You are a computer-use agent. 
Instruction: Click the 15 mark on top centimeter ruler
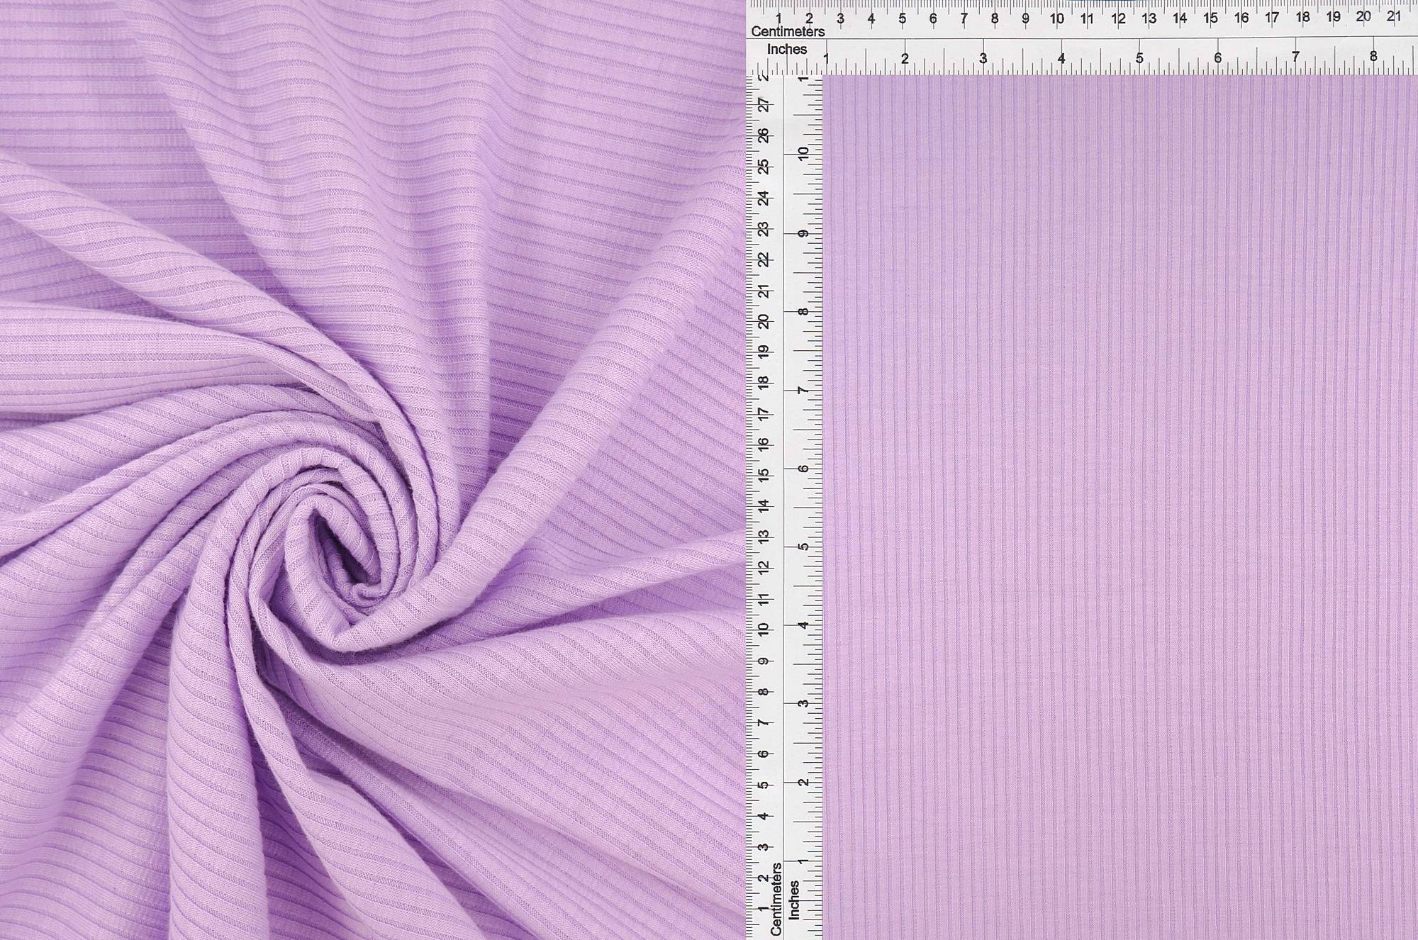coord(1211,18)
